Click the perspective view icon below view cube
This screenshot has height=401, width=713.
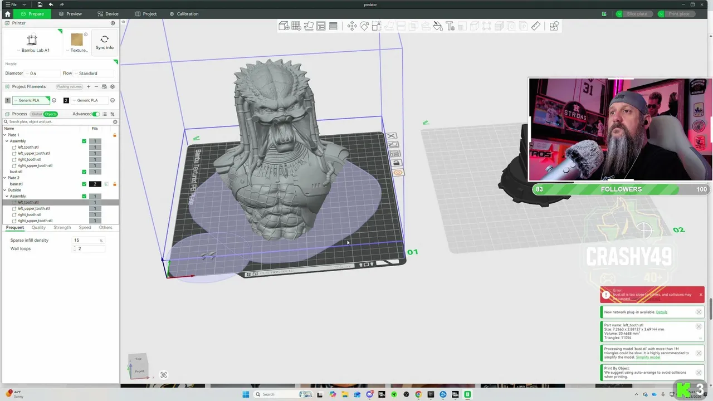coord(164,375)
